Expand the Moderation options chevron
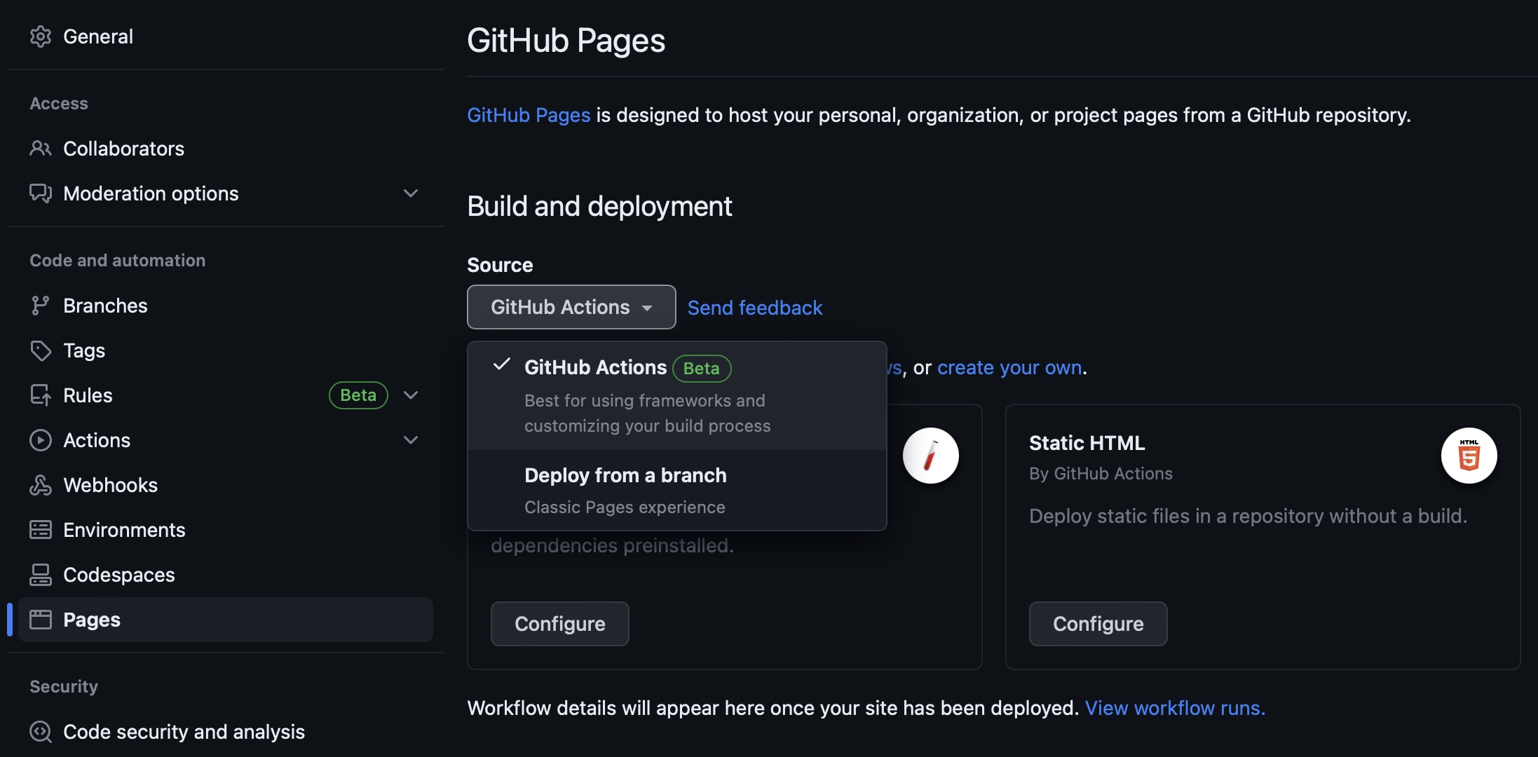Image resolution: width=1538 pixels, height=757 pixels. [411, 193]
